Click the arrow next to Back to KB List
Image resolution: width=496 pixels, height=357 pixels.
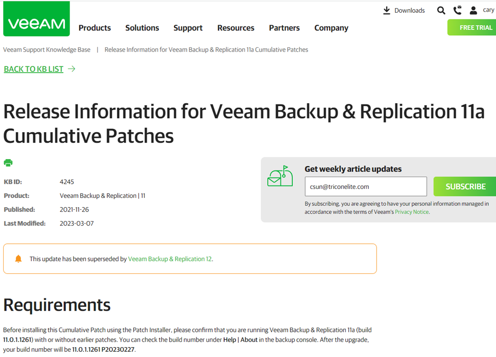72,69
